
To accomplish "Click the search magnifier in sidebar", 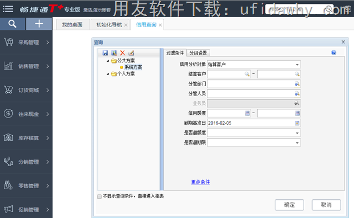I will [12, 24].
